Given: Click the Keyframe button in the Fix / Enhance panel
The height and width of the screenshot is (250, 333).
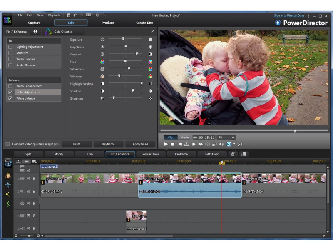Looking at the screenshot, I should click(x=109, y=144).
